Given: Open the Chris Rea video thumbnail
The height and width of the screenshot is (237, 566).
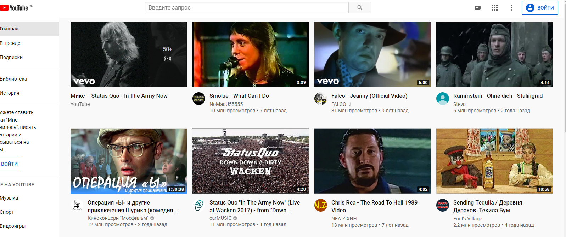Looking at the screenshot, I should click(372, 161).
